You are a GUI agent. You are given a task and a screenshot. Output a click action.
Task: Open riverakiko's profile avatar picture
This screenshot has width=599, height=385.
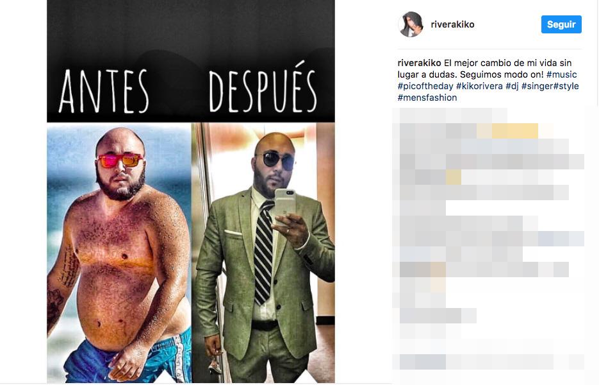(411, 24)
